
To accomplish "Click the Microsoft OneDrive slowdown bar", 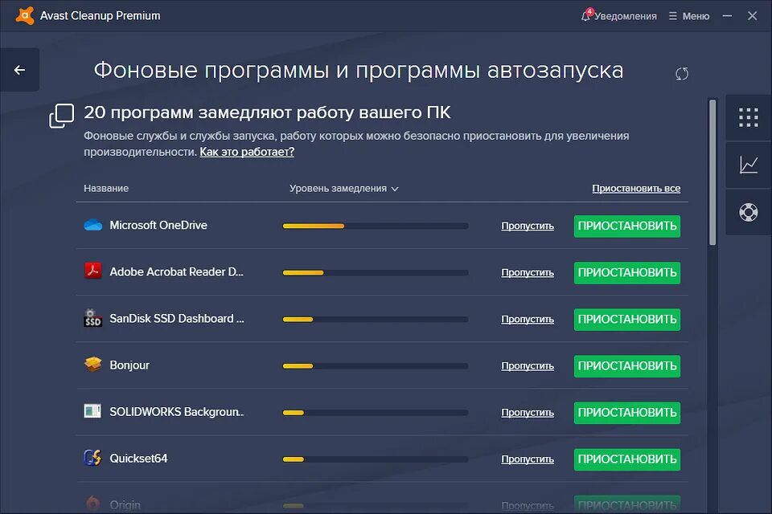I will (376, 226).
